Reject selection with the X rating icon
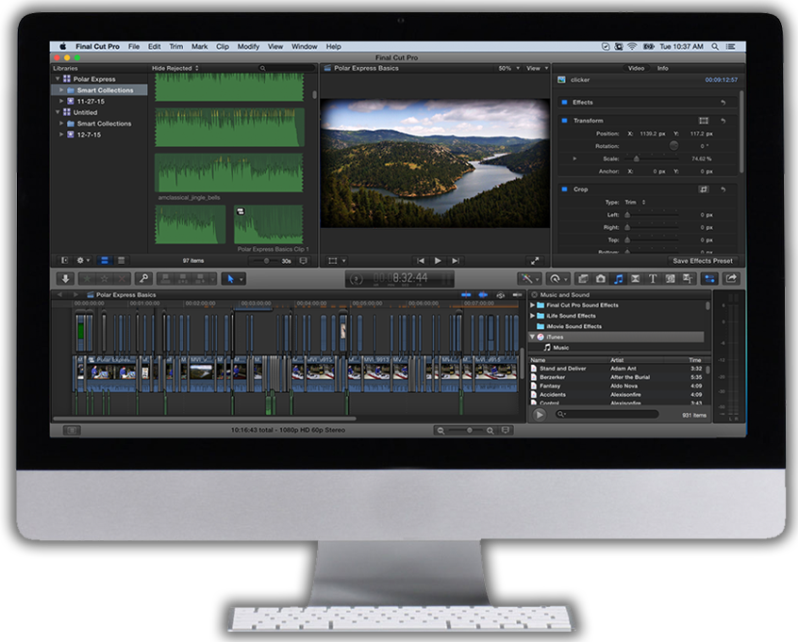Image resolution: width=798 pixels, height=642 pixels. click(x=122, y=278)
